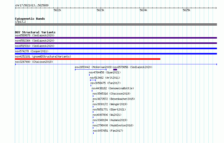The height and width of the screenshot is (143, 224).
Task: Click the nsv3349194 (Audano2019) label
Action: pos(110,120)
